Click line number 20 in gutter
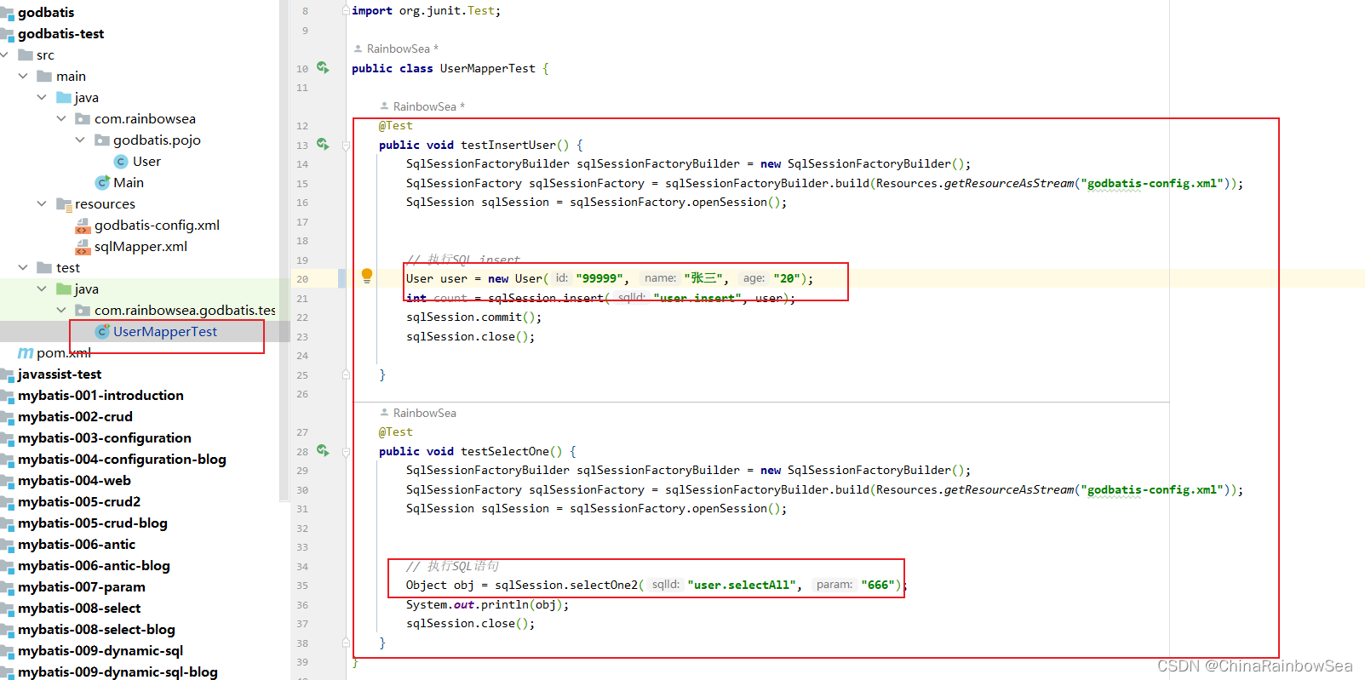 pyautogui.click(x=302, y=279)
